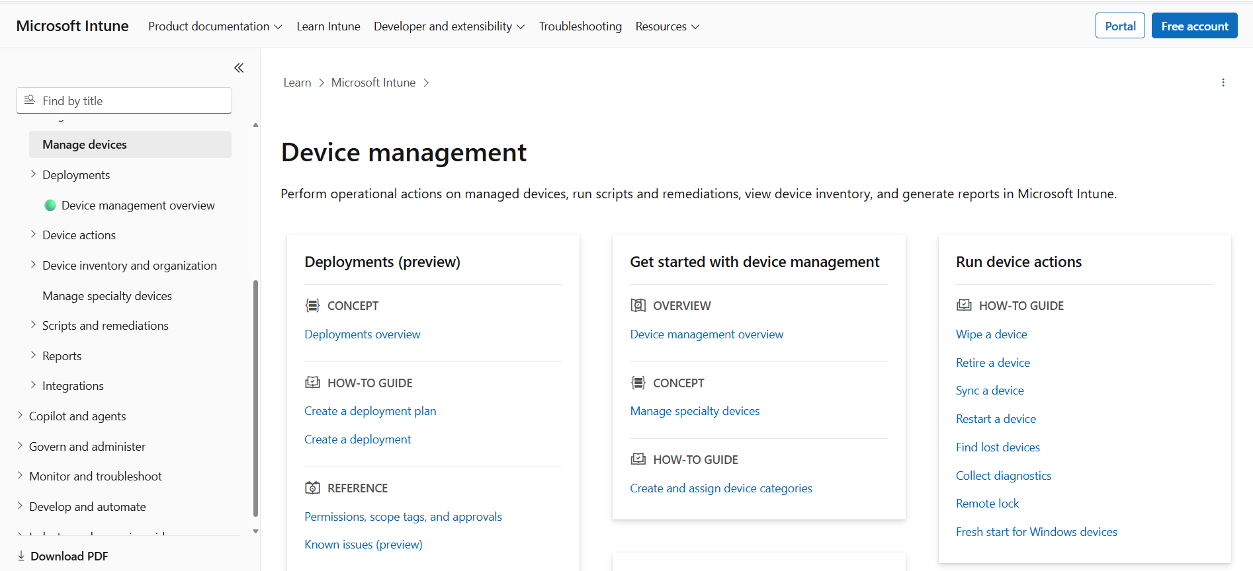Expand the Reports tree node
This screenshot has width=1253, height=571.
coord(33,356)
